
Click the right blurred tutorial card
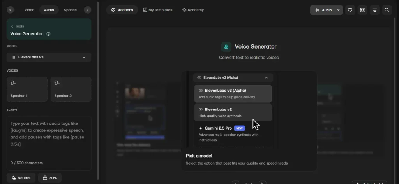point(351,118)
